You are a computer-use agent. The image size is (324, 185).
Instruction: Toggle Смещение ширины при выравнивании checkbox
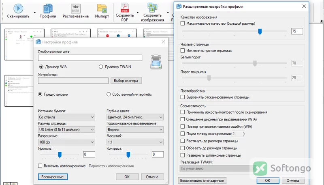pos(183,119)
